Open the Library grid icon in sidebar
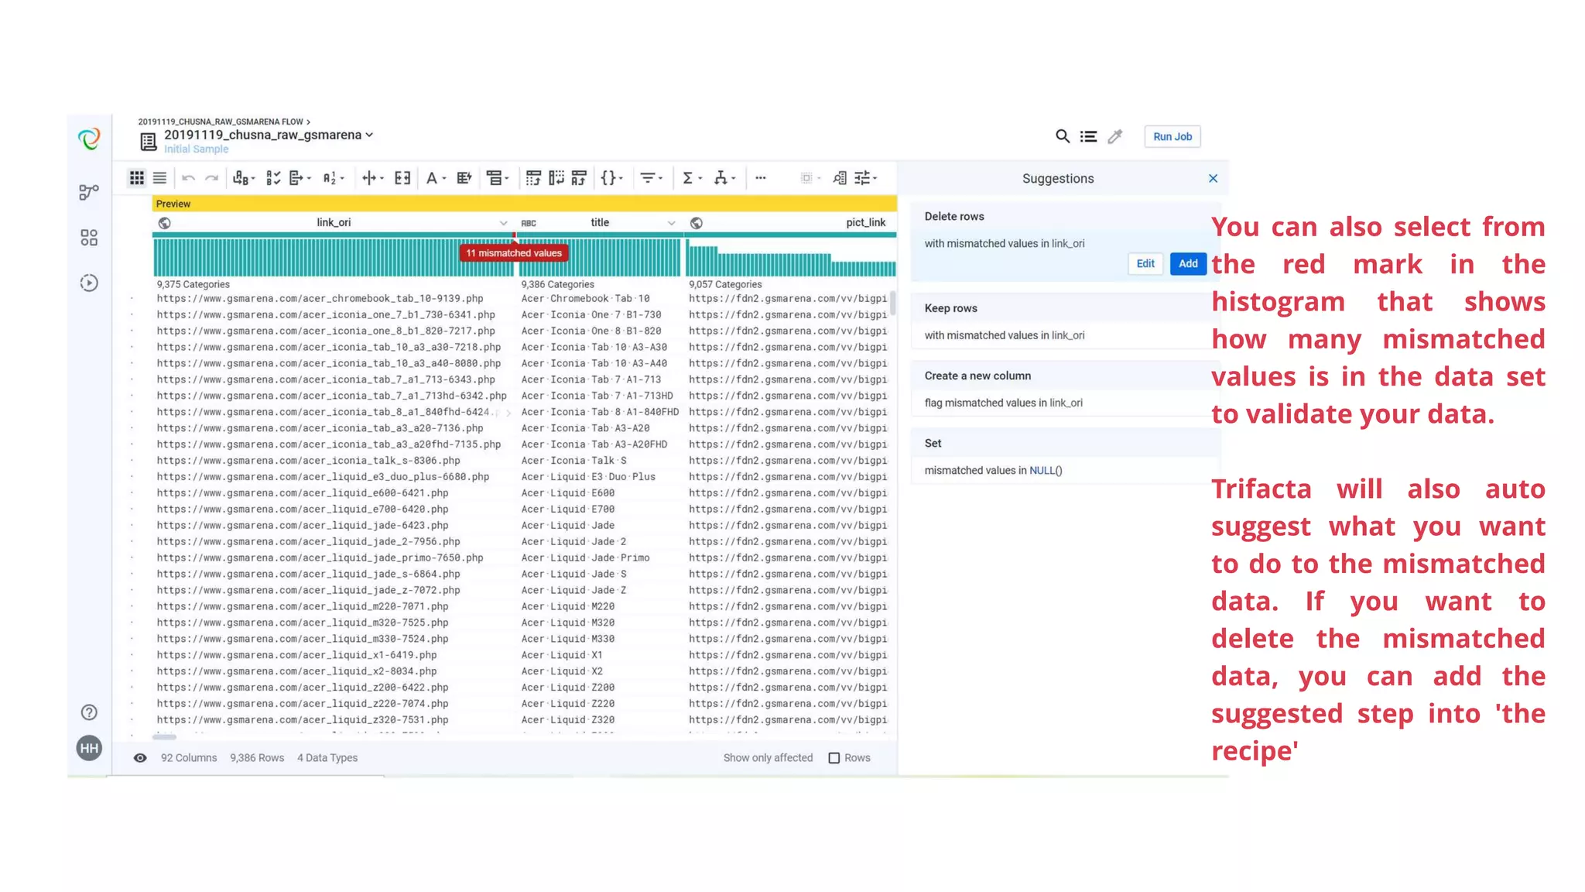Screen dimensions: 1585x892 coord(89,238)
